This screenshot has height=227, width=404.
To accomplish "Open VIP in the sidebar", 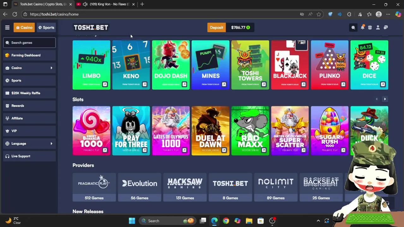I will 29,131.
